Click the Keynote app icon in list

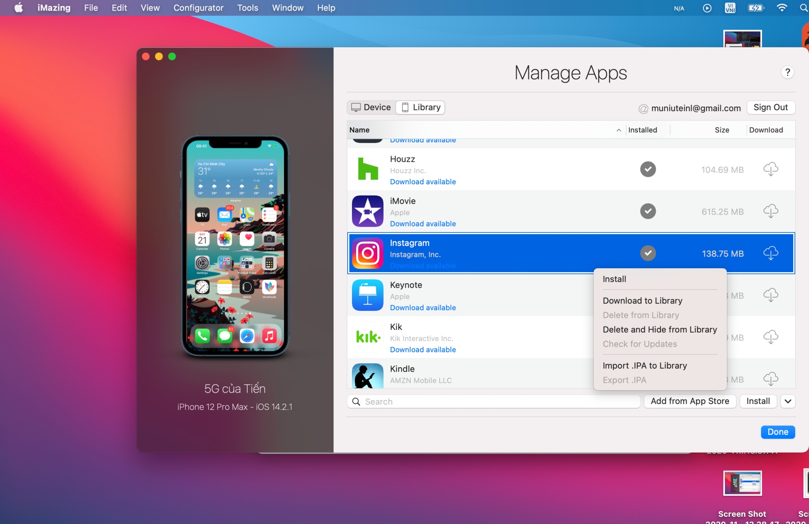367,294
